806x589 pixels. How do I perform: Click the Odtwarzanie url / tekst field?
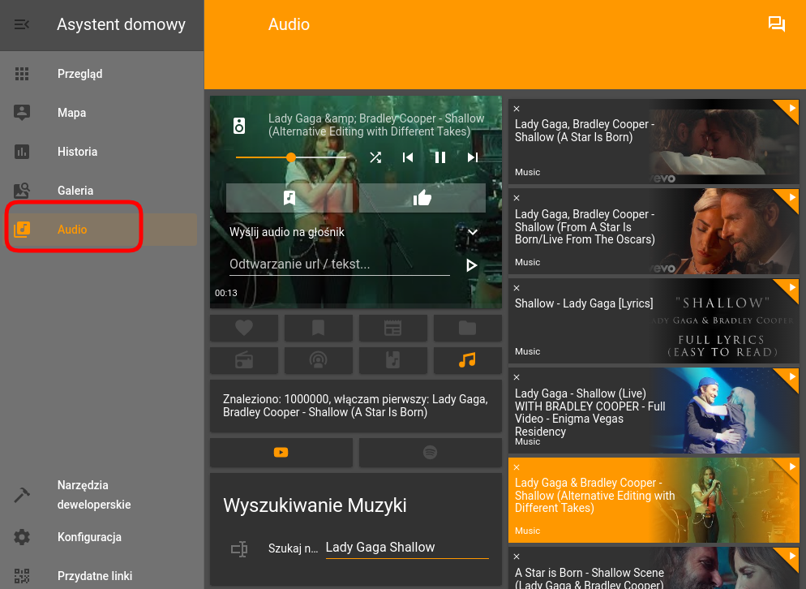point(339,264)
